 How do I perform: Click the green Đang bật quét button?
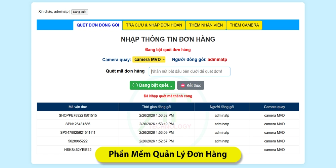(x=152, y=85)
